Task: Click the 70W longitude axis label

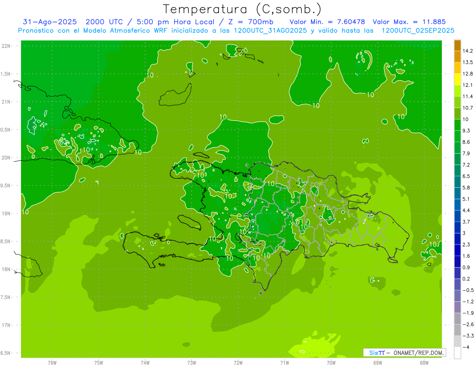Action: point(331,363)
